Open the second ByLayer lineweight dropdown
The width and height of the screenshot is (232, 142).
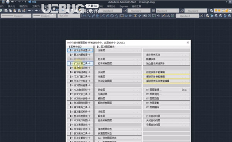tap(45, 16)
